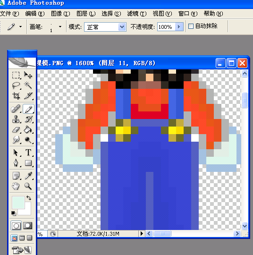Viewport: 253px width, 255px height.
Task: Open the tool preset picker arrow
Action: 20,26
